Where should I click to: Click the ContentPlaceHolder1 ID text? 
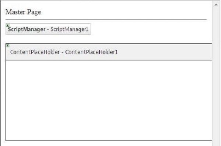[x=91, y=52]
